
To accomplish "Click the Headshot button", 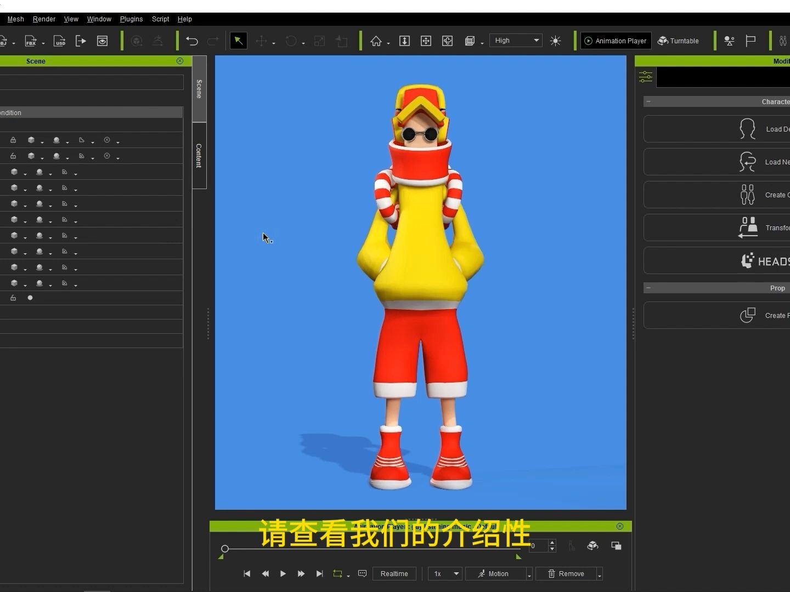I will pyautogui.click(x=717, y=260).
